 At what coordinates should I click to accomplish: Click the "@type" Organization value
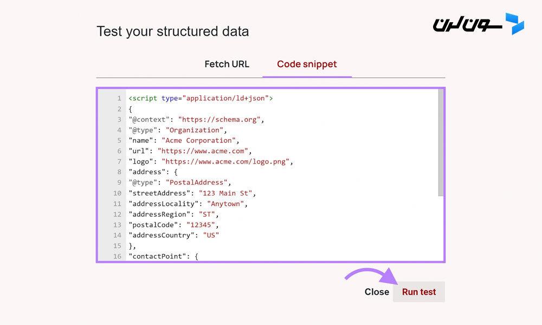coord(195,130)
